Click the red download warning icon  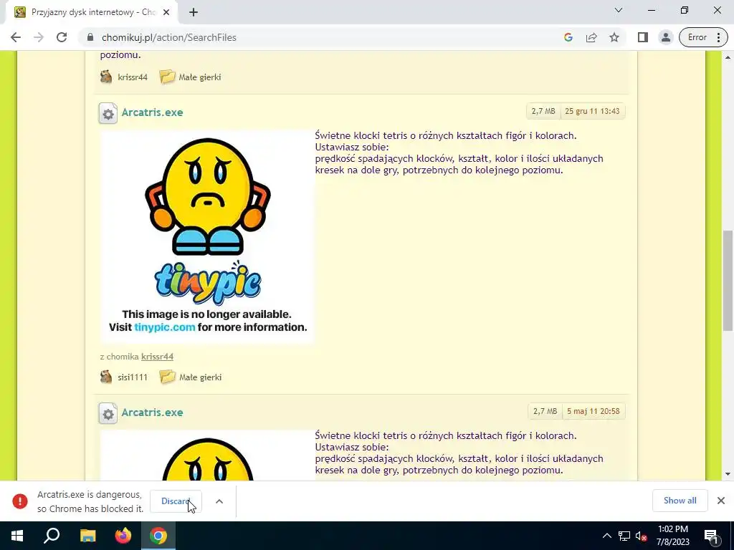point(19,501)
